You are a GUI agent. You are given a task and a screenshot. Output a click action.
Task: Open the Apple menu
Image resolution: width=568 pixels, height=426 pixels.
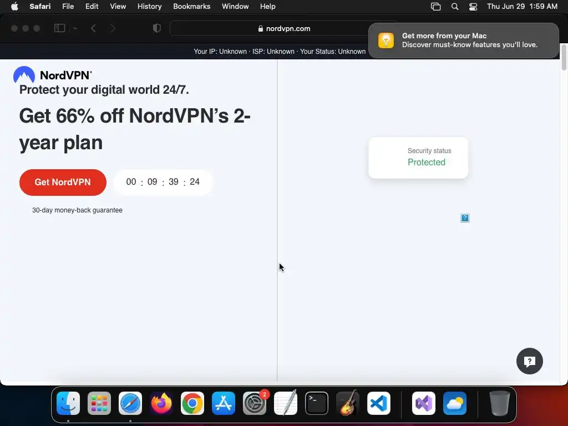pos(14,7)
